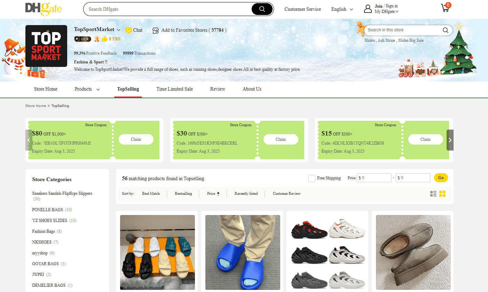Switch to list view layout
The height and width of the screenshot is (292, 488).
(433, 194)
